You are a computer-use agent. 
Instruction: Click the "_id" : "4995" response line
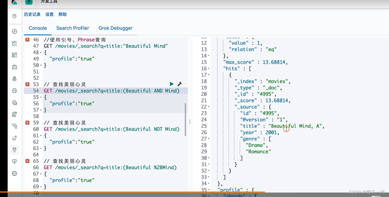(x=255, y=94)
